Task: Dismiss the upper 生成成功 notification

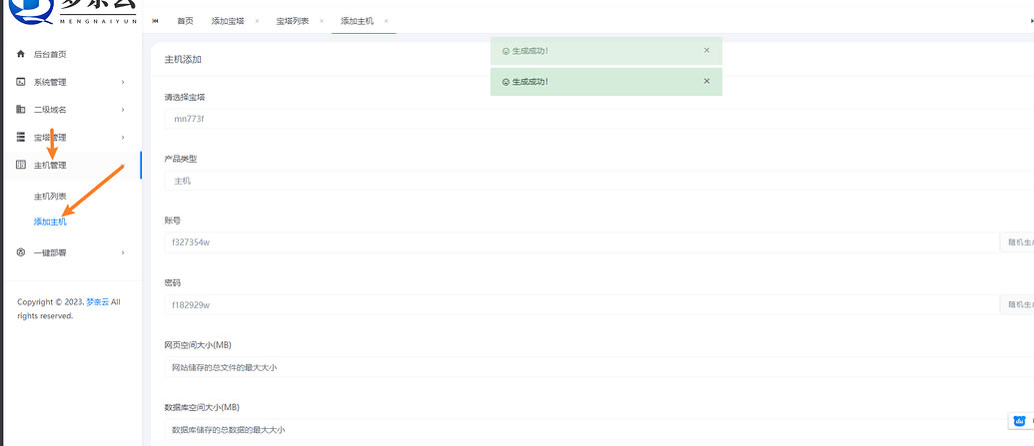Action: coord(706,50)
